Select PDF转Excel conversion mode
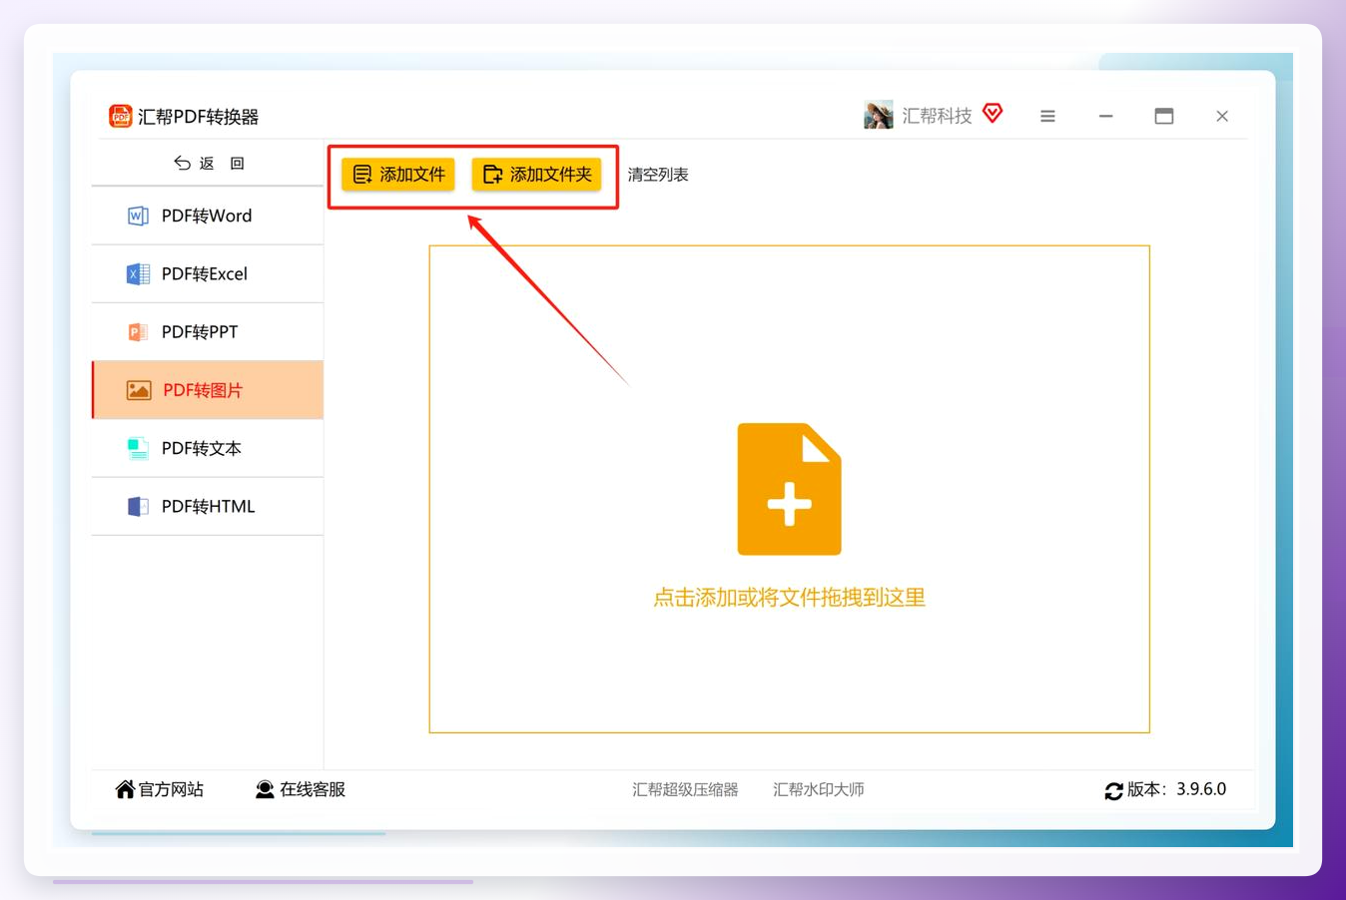This screenshot has width=1346, height=900. [208, 273]
